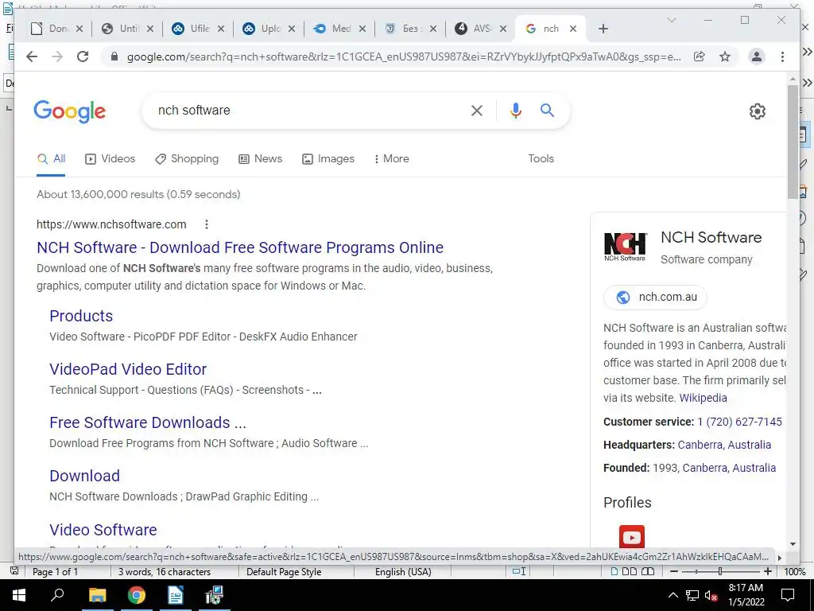Open File Explorer from the taskbar
This screenshot has height=611, width=814.
97,595
